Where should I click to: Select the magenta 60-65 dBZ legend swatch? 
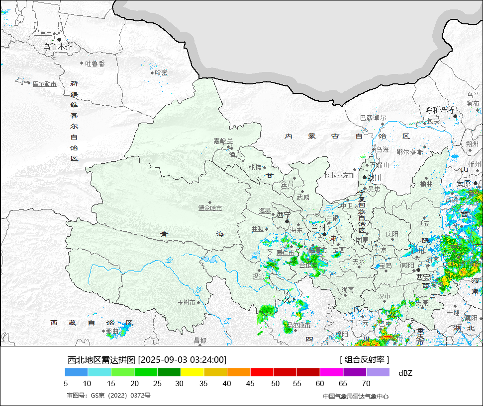(x=331, y=372)
